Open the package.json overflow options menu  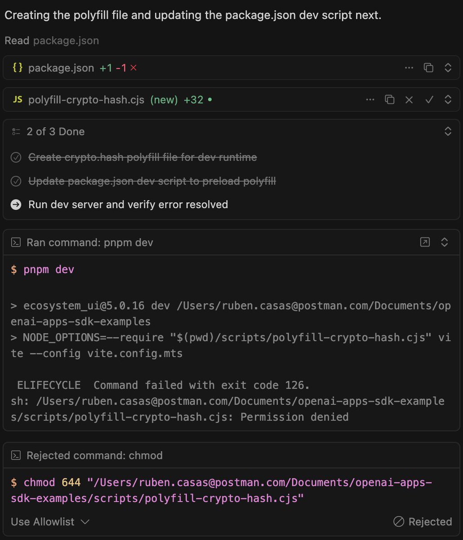click(x=409, y=67)
